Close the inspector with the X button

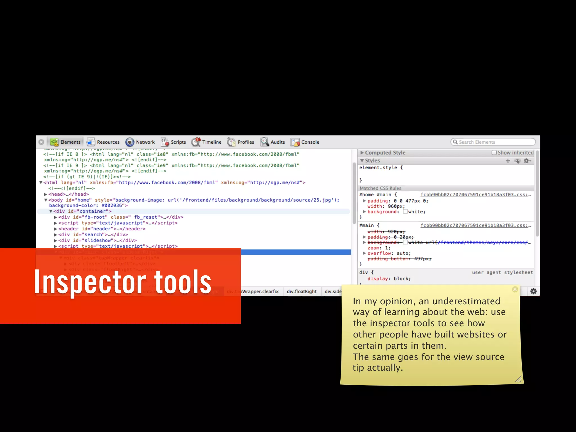(41, 142)
